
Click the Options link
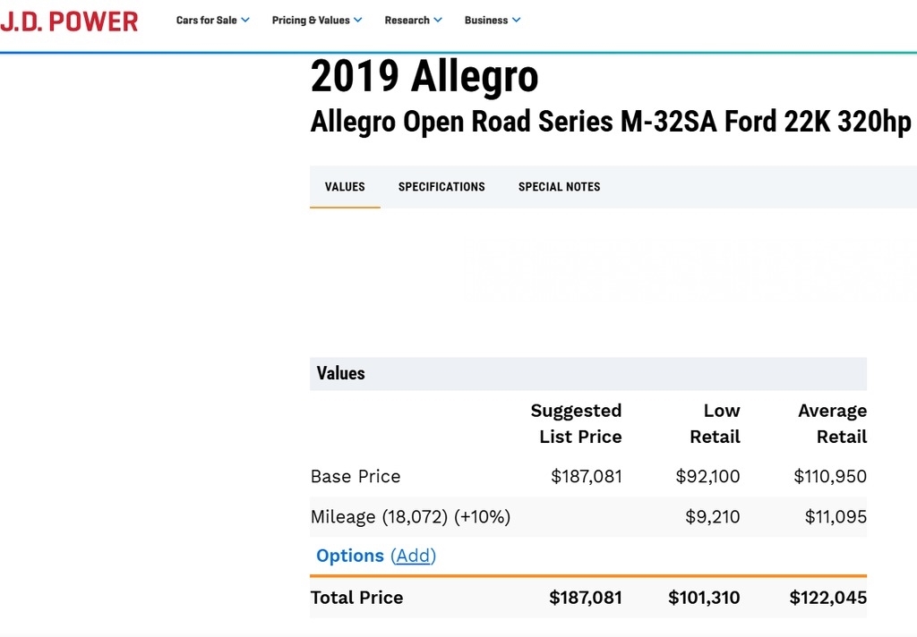[350, 556]
